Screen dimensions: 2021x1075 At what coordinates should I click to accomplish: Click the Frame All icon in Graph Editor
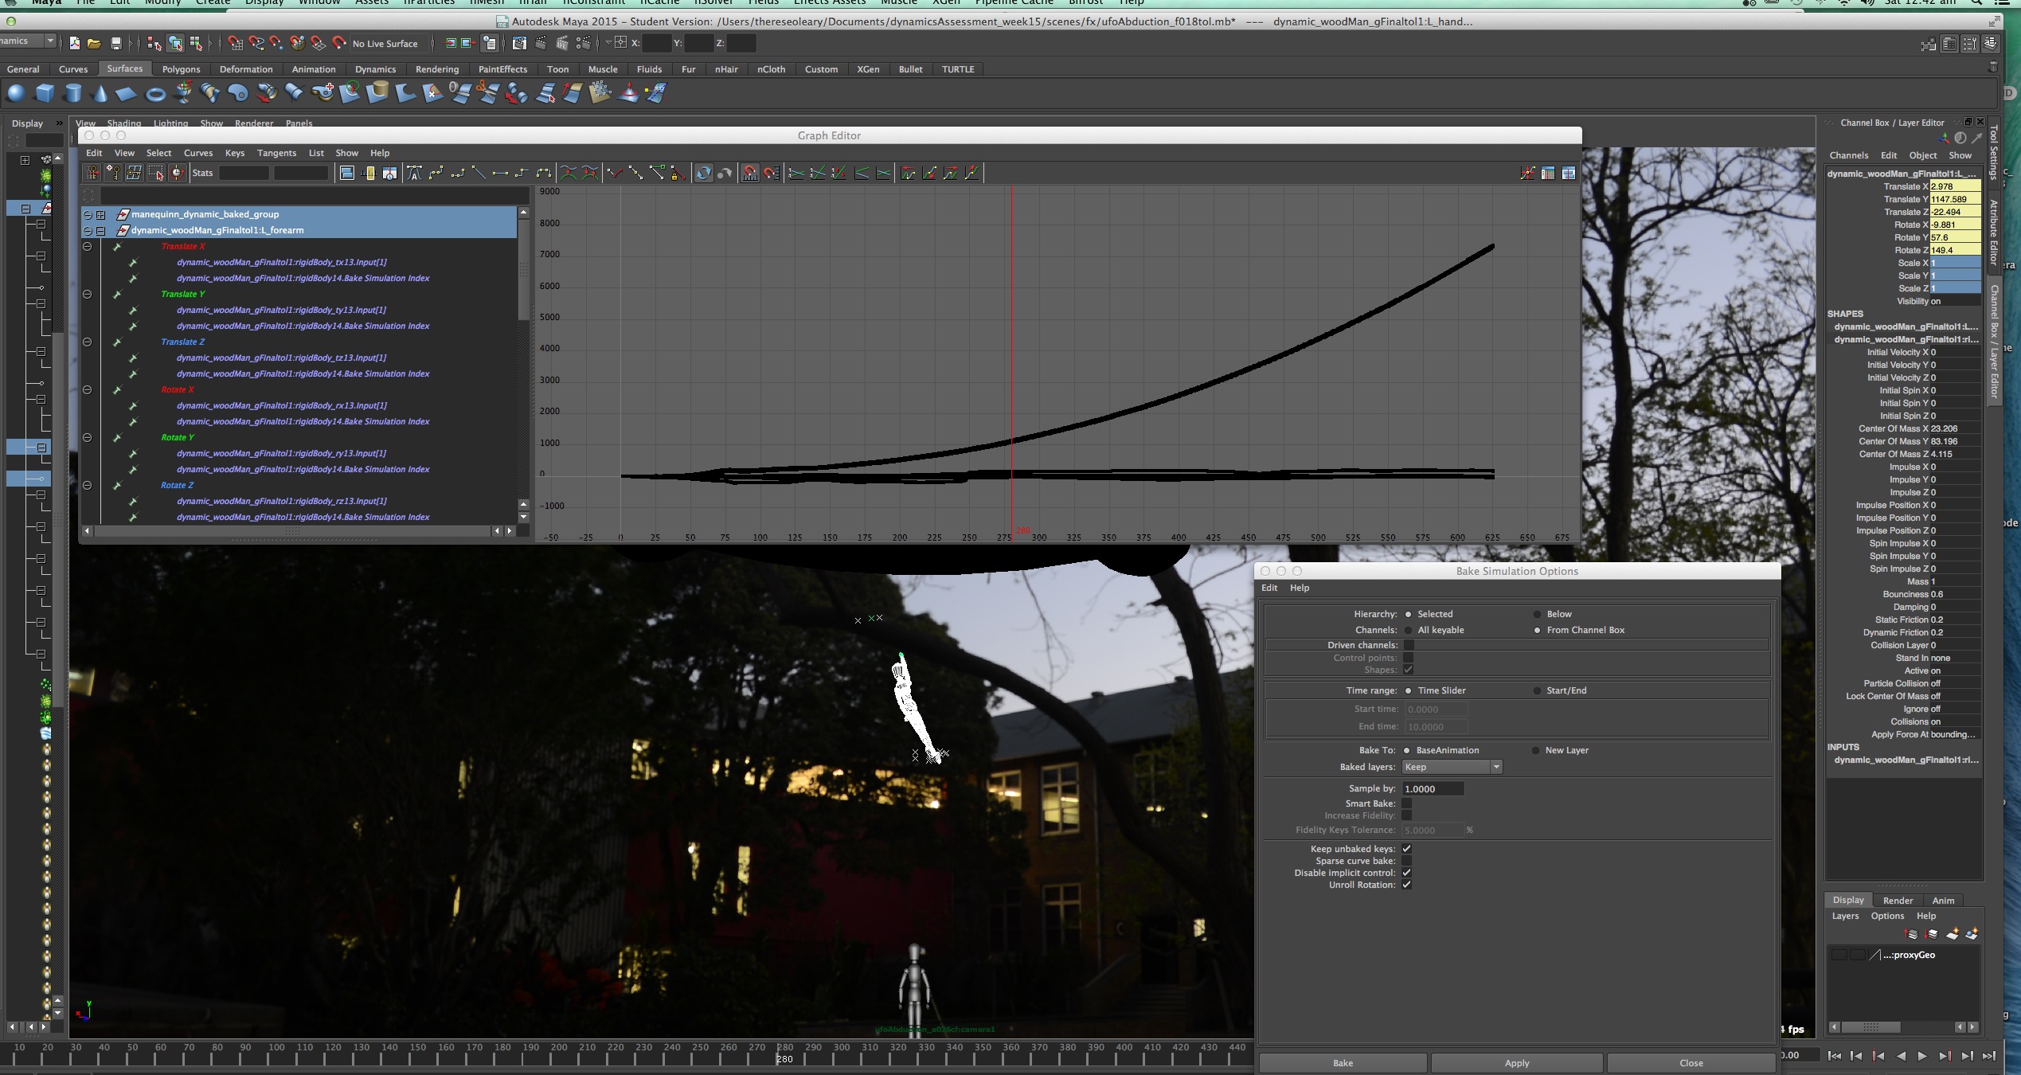(x=346, y=173)
